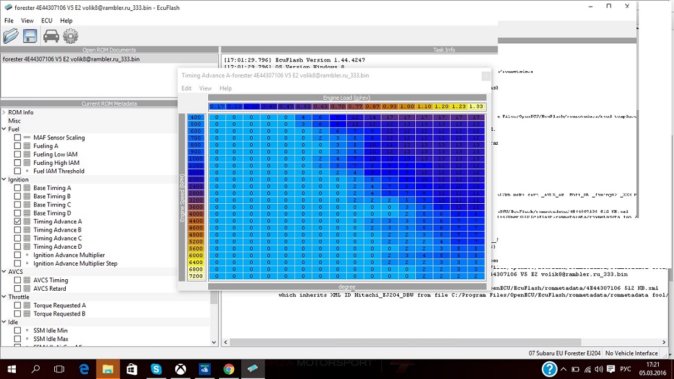
Task: Open the Torque Requested A table
Action: (x=59, y=305)
